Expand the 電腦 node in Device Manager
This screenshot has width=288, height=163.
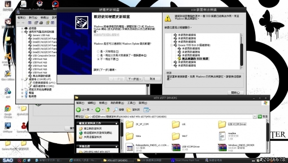[x=22, y=93]
